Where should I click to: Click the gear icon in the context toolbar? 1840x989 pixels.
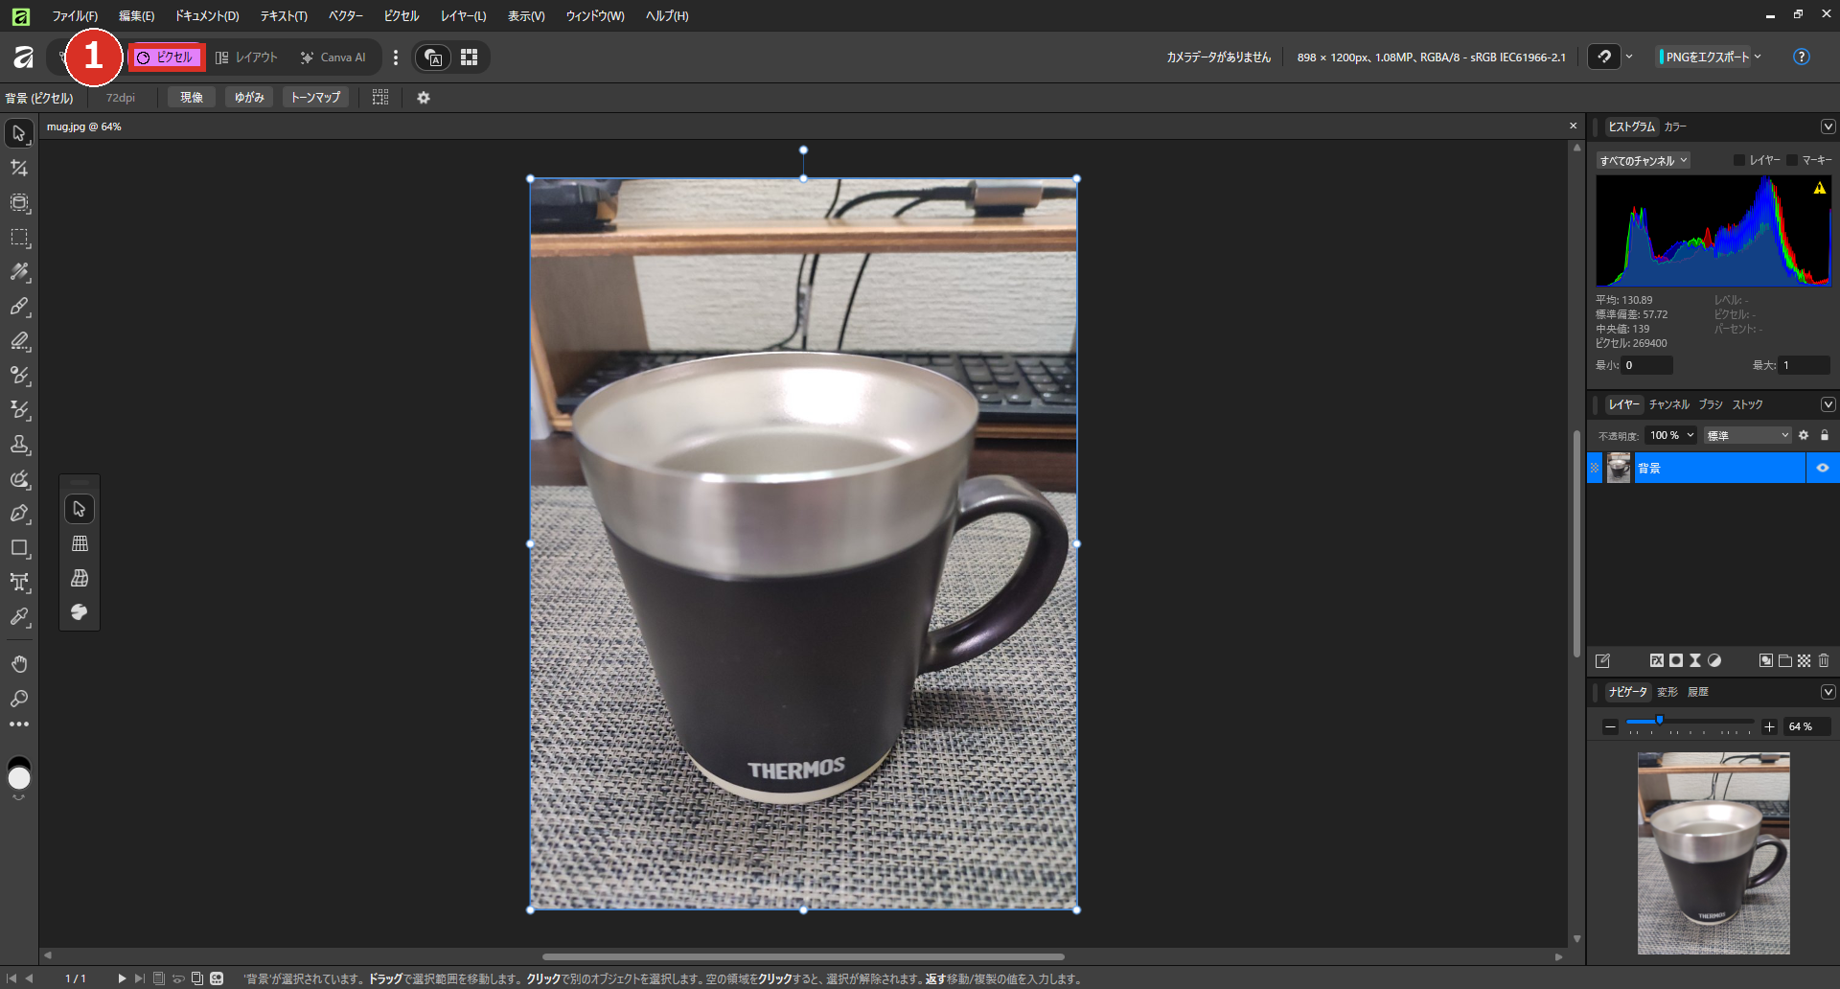pyautogui.click(x=424, y=98)
